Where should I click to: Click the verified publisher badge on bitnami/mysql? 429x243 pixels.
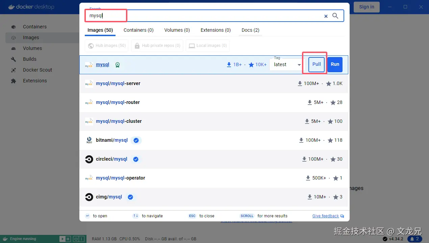pos(136,140)
